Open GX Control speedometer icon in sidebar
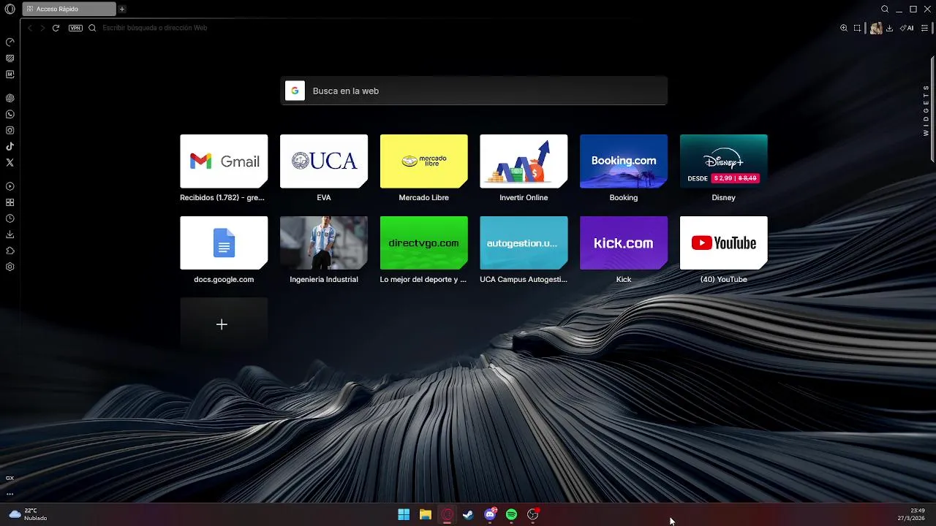 click(10, 42)
